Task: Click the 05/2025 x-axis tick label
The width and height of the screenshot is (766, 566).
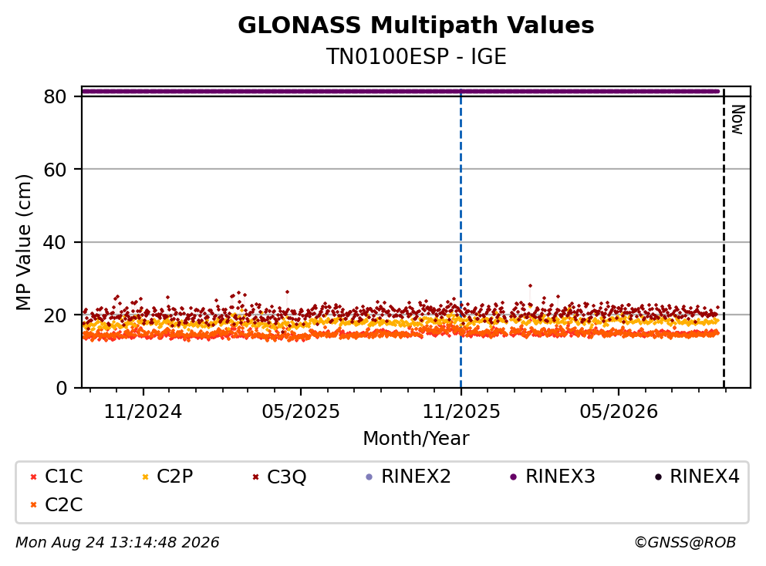Action: tap(300, 412)
